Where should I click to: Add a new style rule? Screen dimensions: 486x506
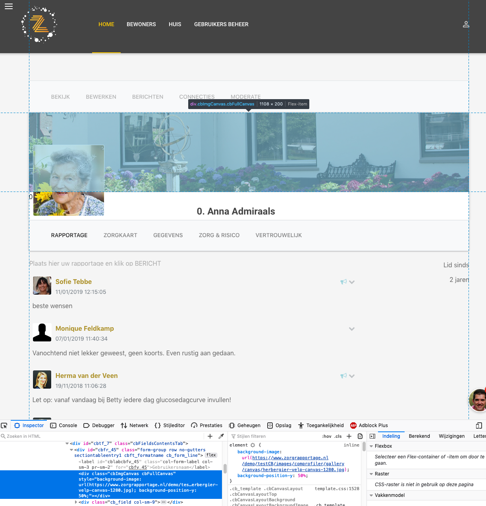tap(349, 436)
